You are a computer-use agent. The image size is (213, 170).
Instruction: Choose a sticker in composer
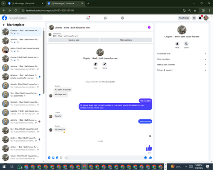tap(57, 158)
